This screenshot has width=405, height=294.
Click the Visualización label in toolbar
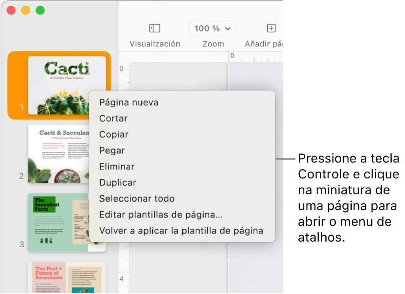[155, 44]
